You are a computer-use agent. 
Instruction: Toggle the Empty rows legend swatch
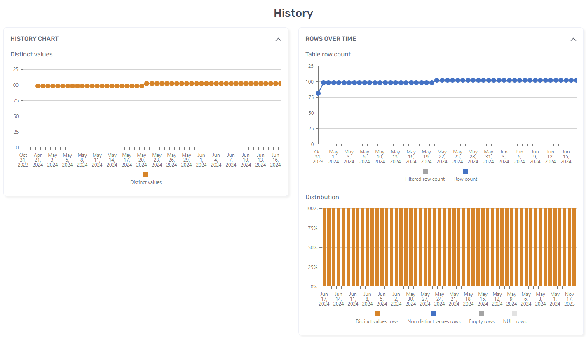482,314
